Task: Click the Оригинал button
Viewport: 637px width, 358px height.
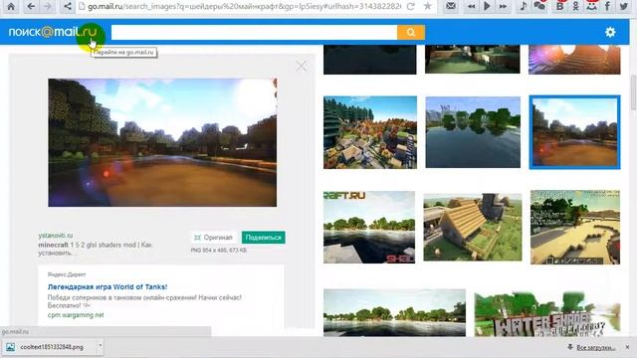Action: click(214, 238)
